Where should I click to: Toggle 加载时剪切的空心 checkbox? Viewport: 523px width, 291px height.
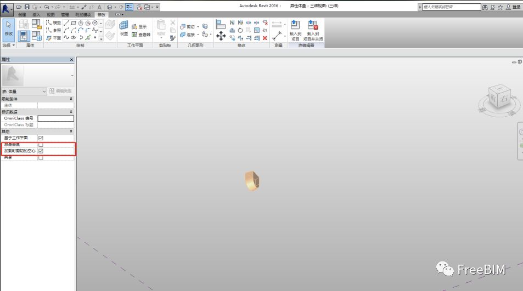click(41, 151)
